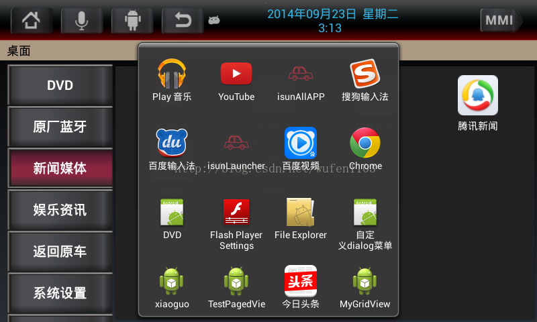Open the isunAllAPP car icon

[x=301, y=83]
